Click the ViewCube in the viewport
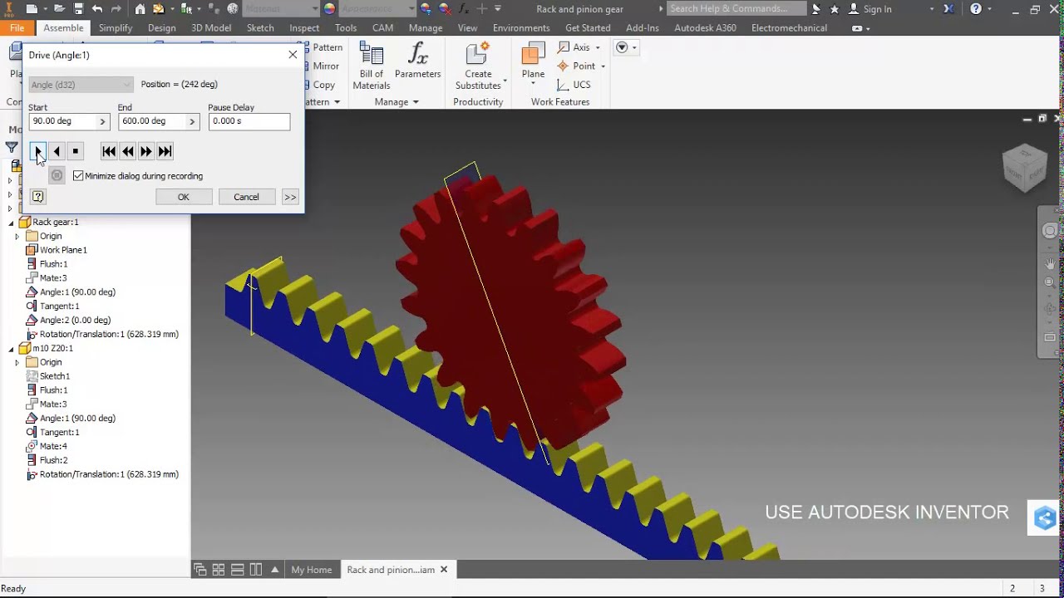This screenshot has width=1064, height=598. (x=1024, y=168)
